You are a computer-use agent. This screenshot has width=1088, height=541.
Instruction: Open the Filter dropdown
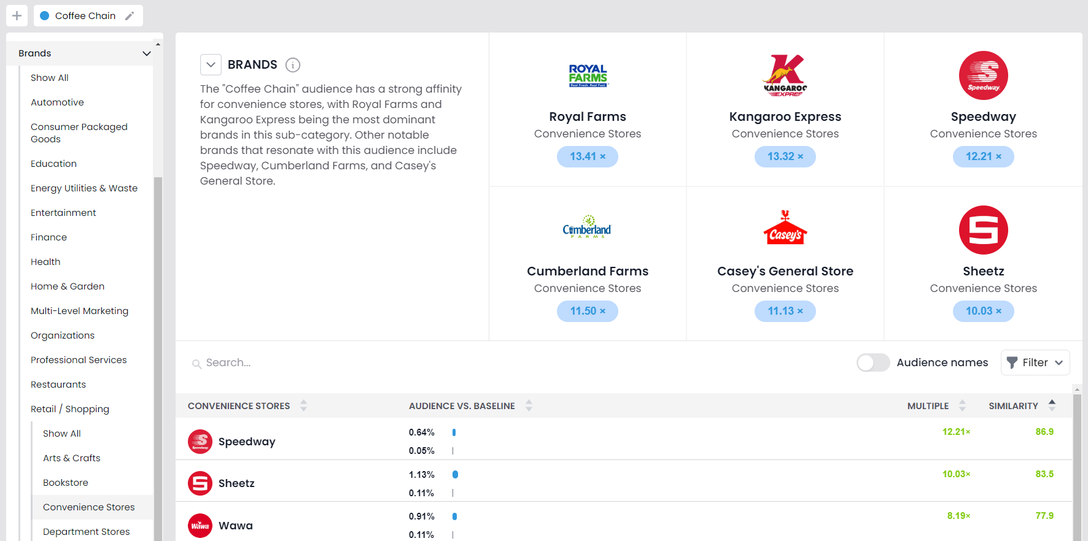1035,363
